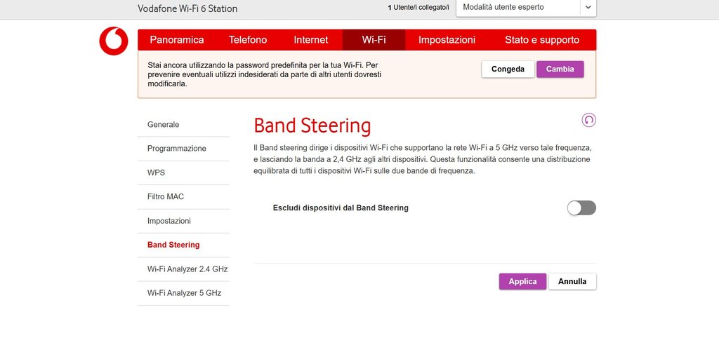Dismiss the password warning with Congeda

tap(508, 69)
